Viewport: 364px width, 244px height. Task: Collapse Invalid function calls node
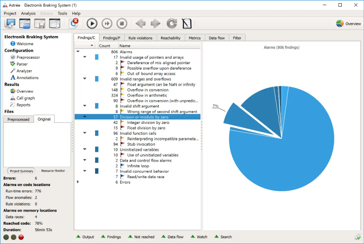[84, 133]
